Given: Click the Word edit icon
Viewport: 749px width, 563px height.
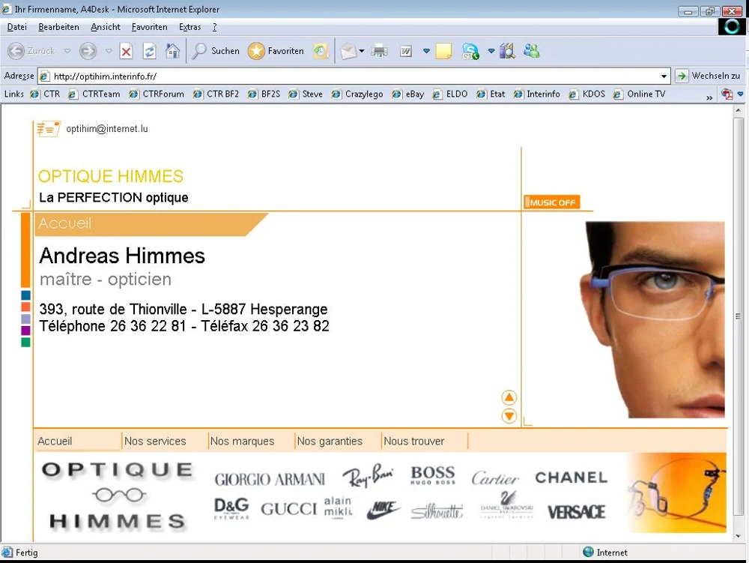Looking at the screenshot, I should [406, 51].
